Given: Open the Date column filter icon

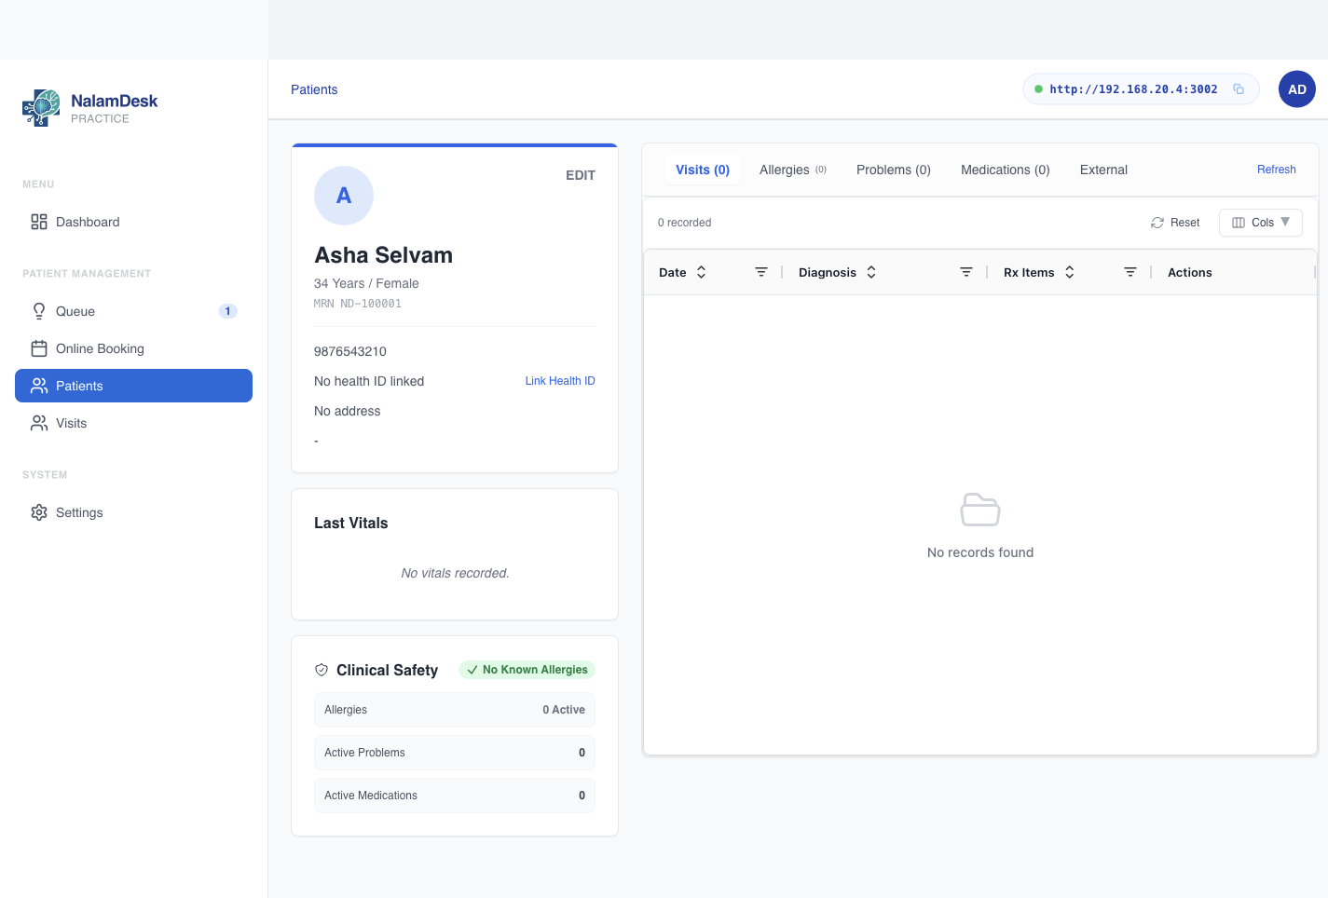Looking at the screenshot, I should 761,272.
